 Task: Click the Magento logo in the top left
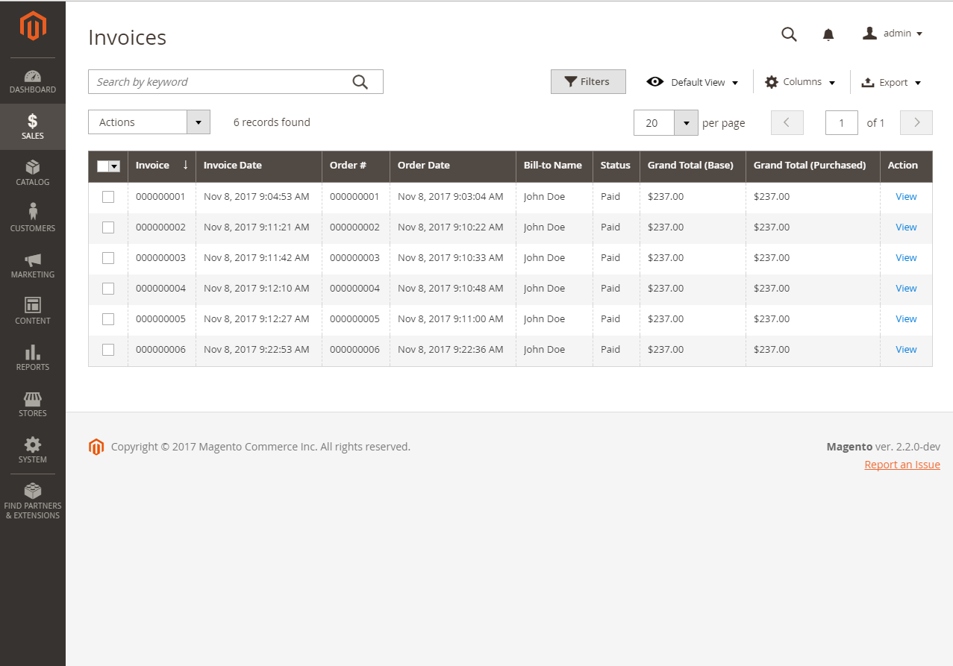click(x=32, y=27)
